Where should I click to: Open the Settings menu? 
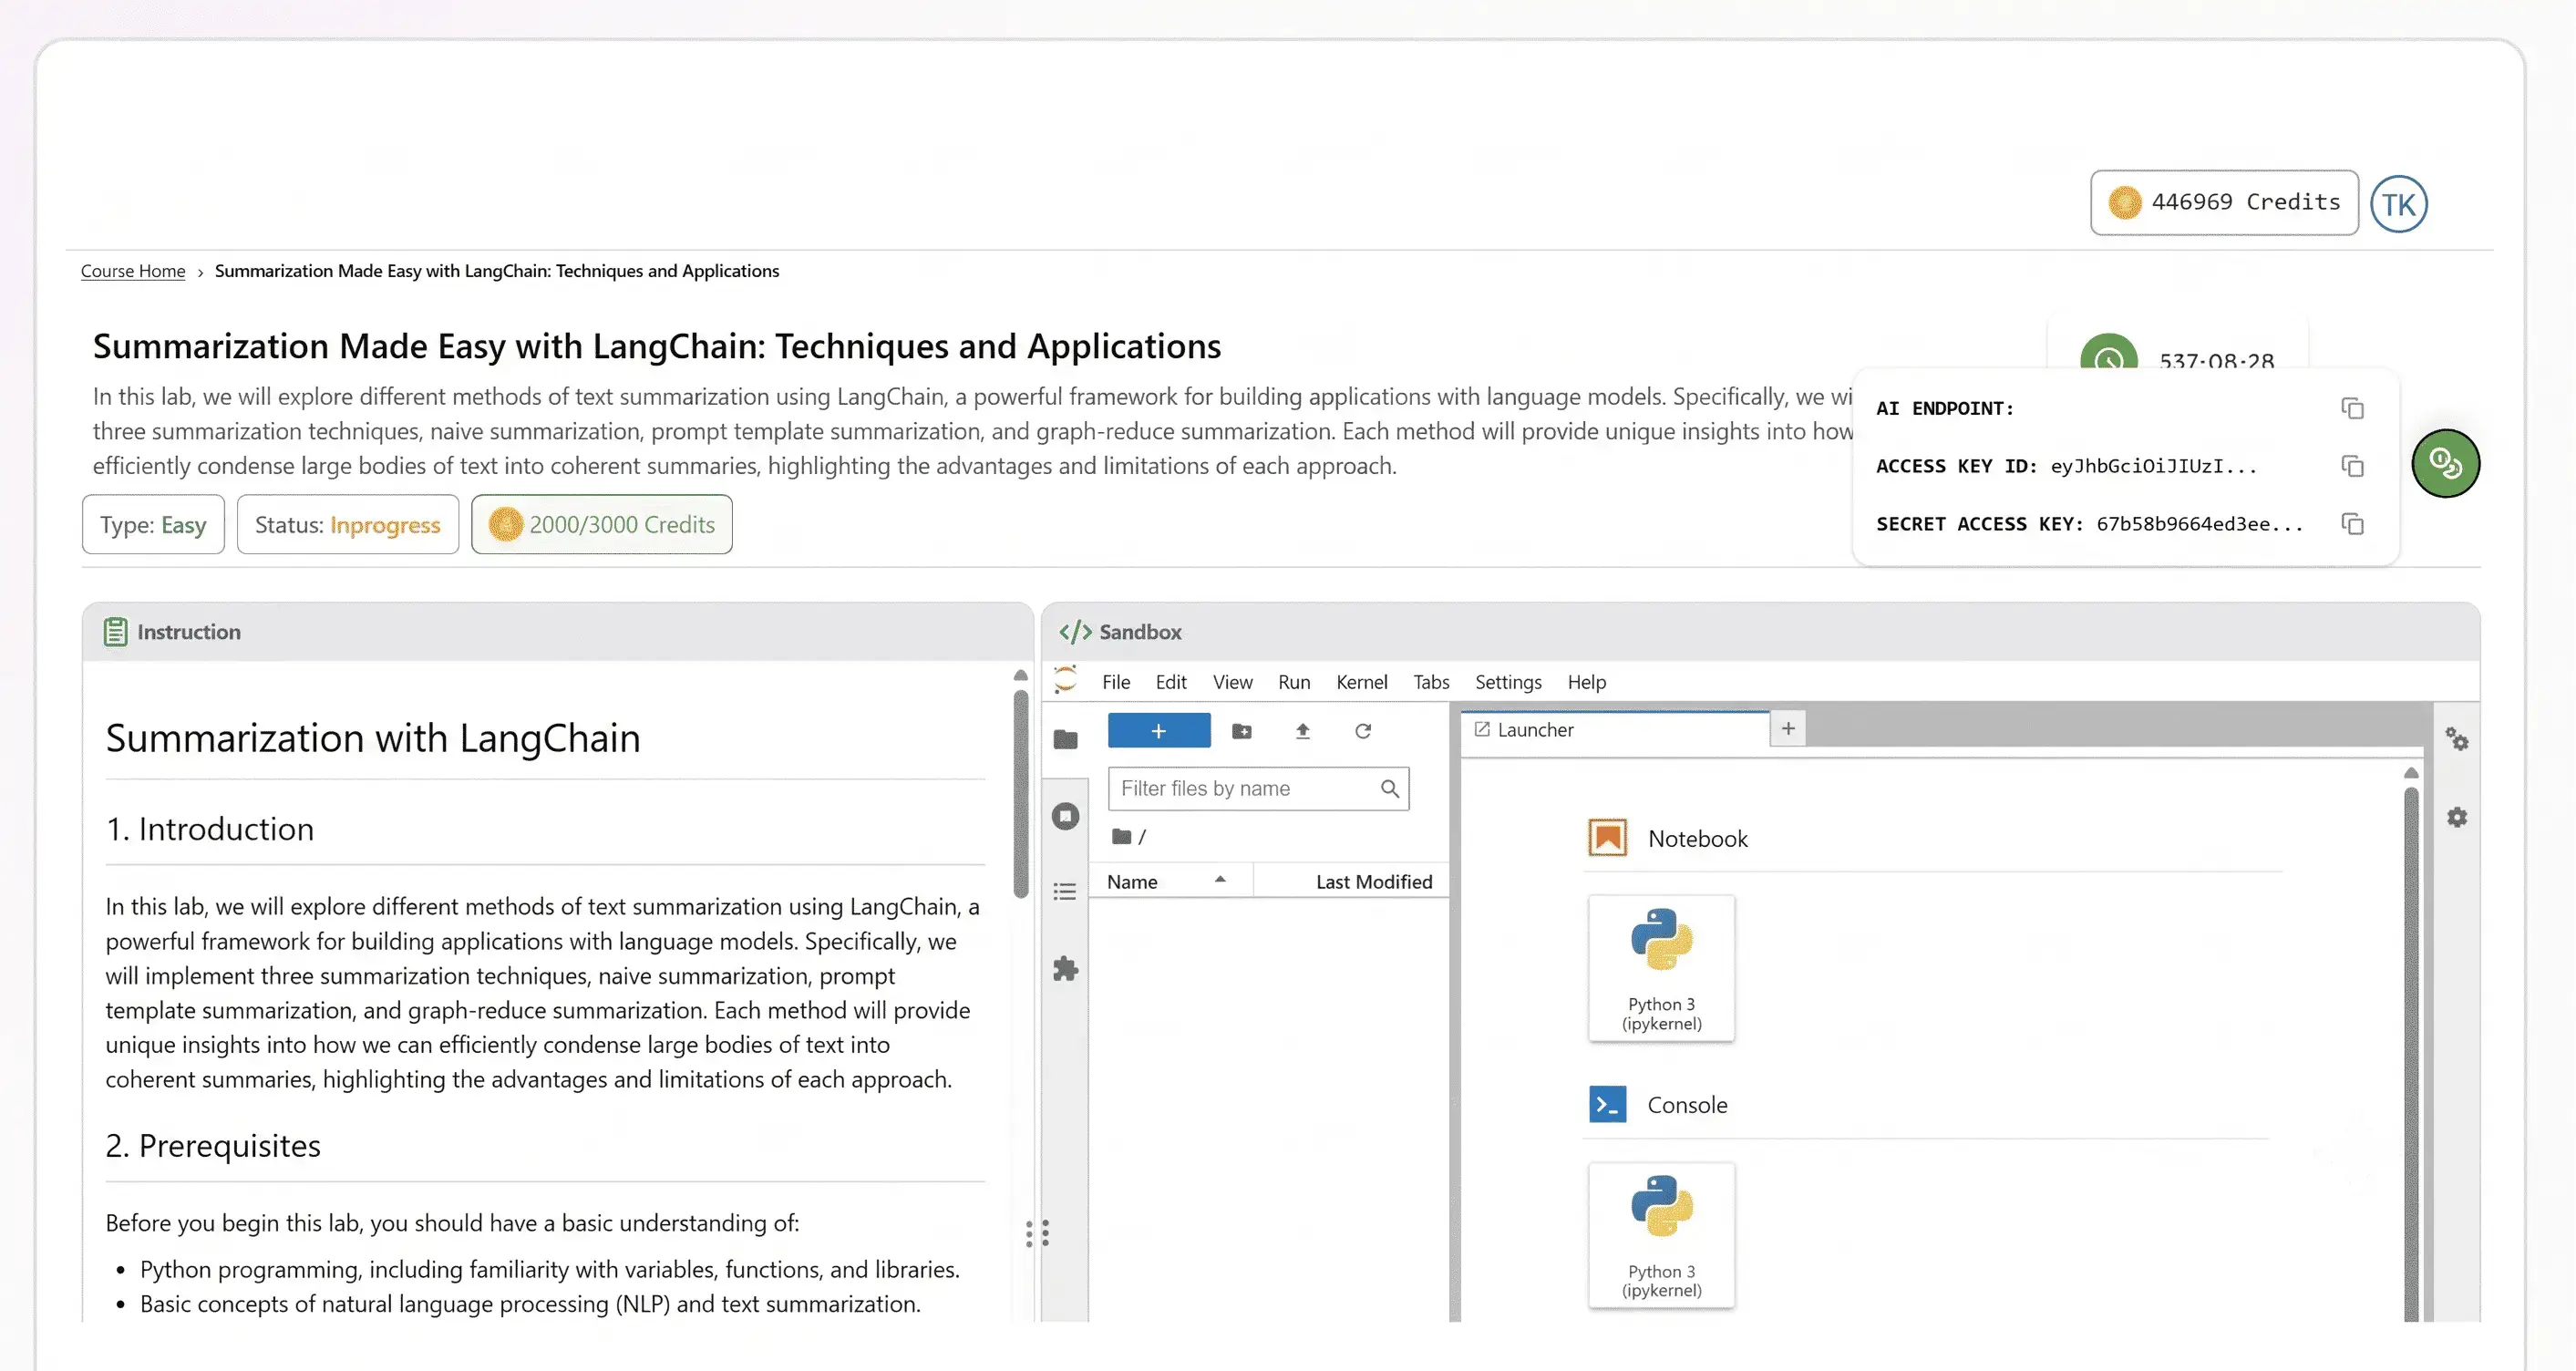pyautogui.click(x=1508, y=682)
